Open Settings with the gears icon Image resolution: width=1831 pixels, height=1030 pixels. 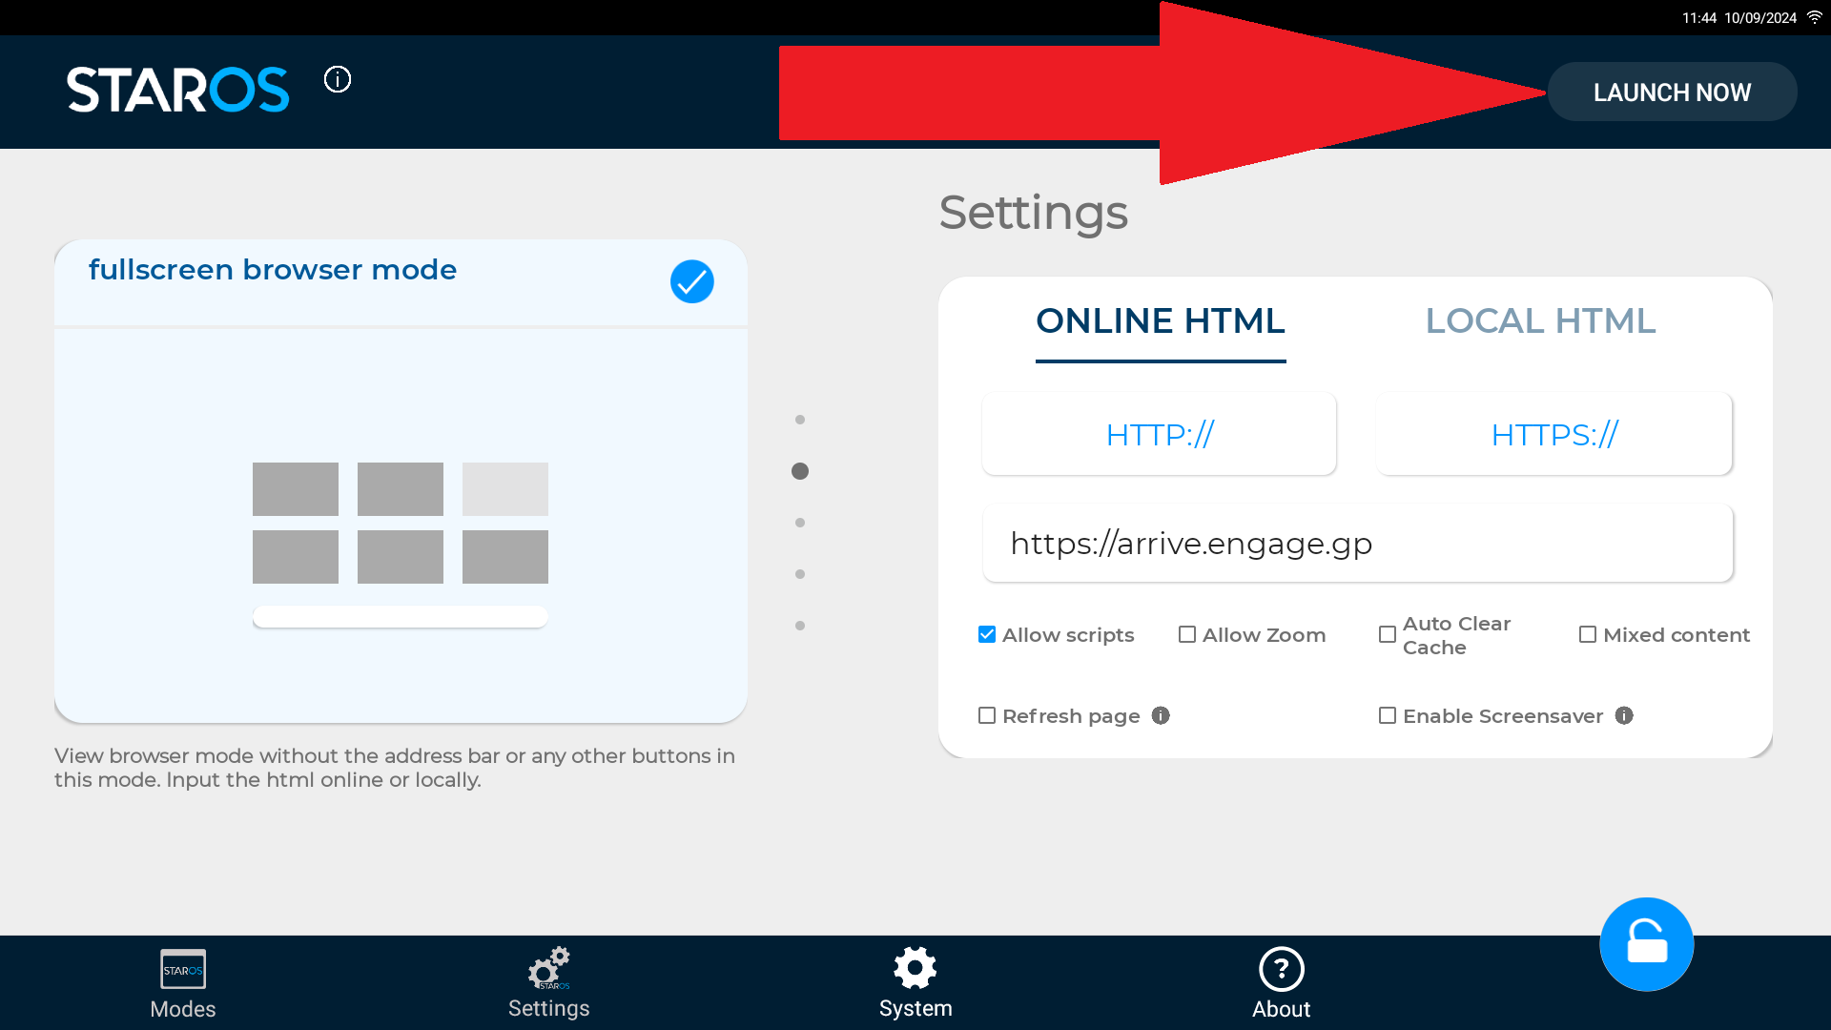pos(548,982)
